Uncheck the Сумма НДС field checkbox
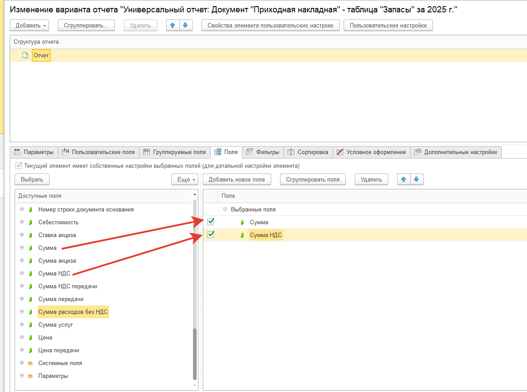 coord(211,235)
